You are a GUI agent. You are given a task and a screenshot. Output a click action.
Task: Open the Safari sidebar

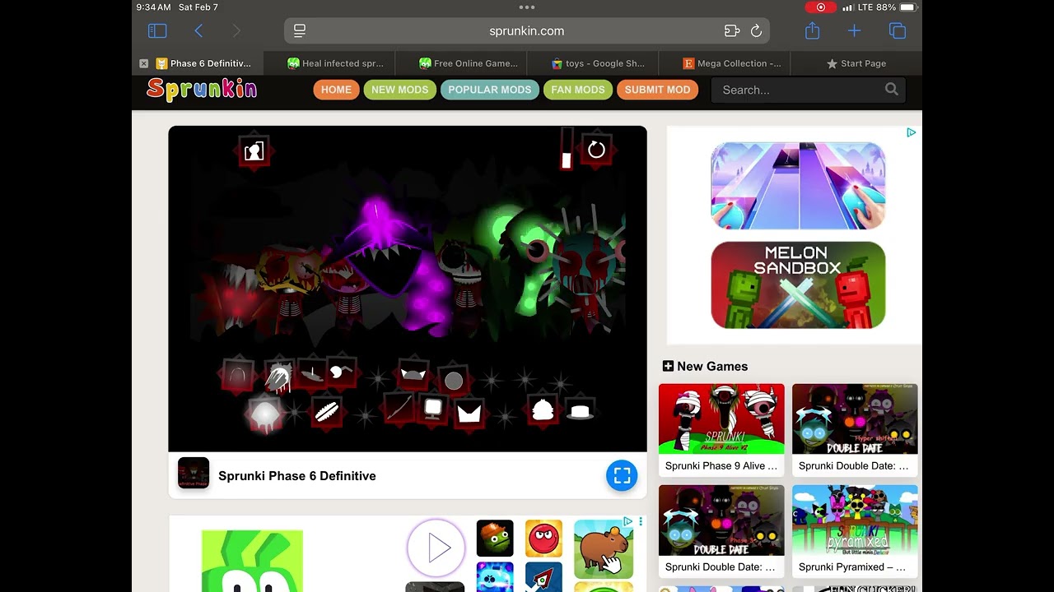tap(157, 30)
